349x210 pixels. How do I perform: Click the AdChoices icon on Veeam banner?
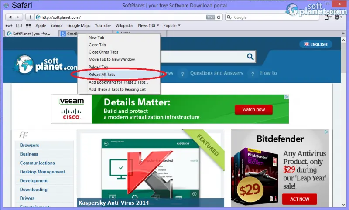tap(287, 97)
